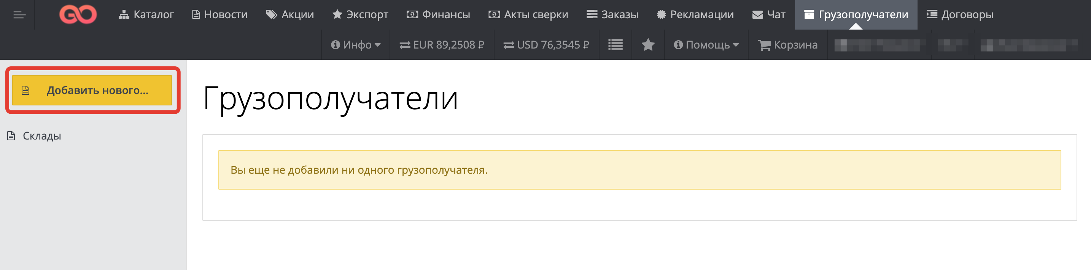
Task: Toggle the hamburger sidebar menu icon
Action: point(19,15)
